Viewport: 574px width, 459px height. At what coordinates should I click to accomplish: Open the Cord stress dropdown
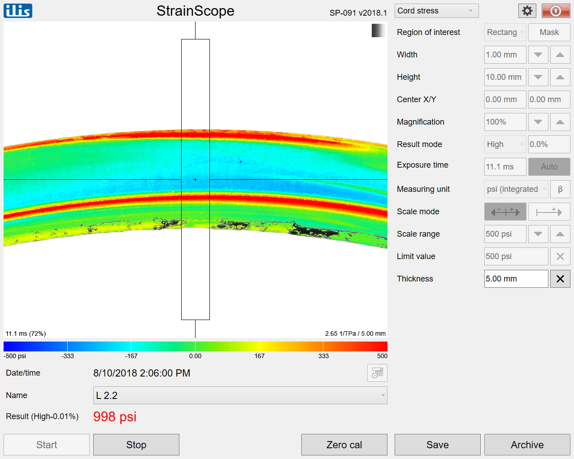(437, 11)
